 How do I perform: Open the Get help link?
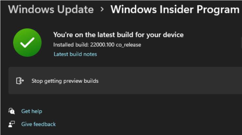click(32, 111)
